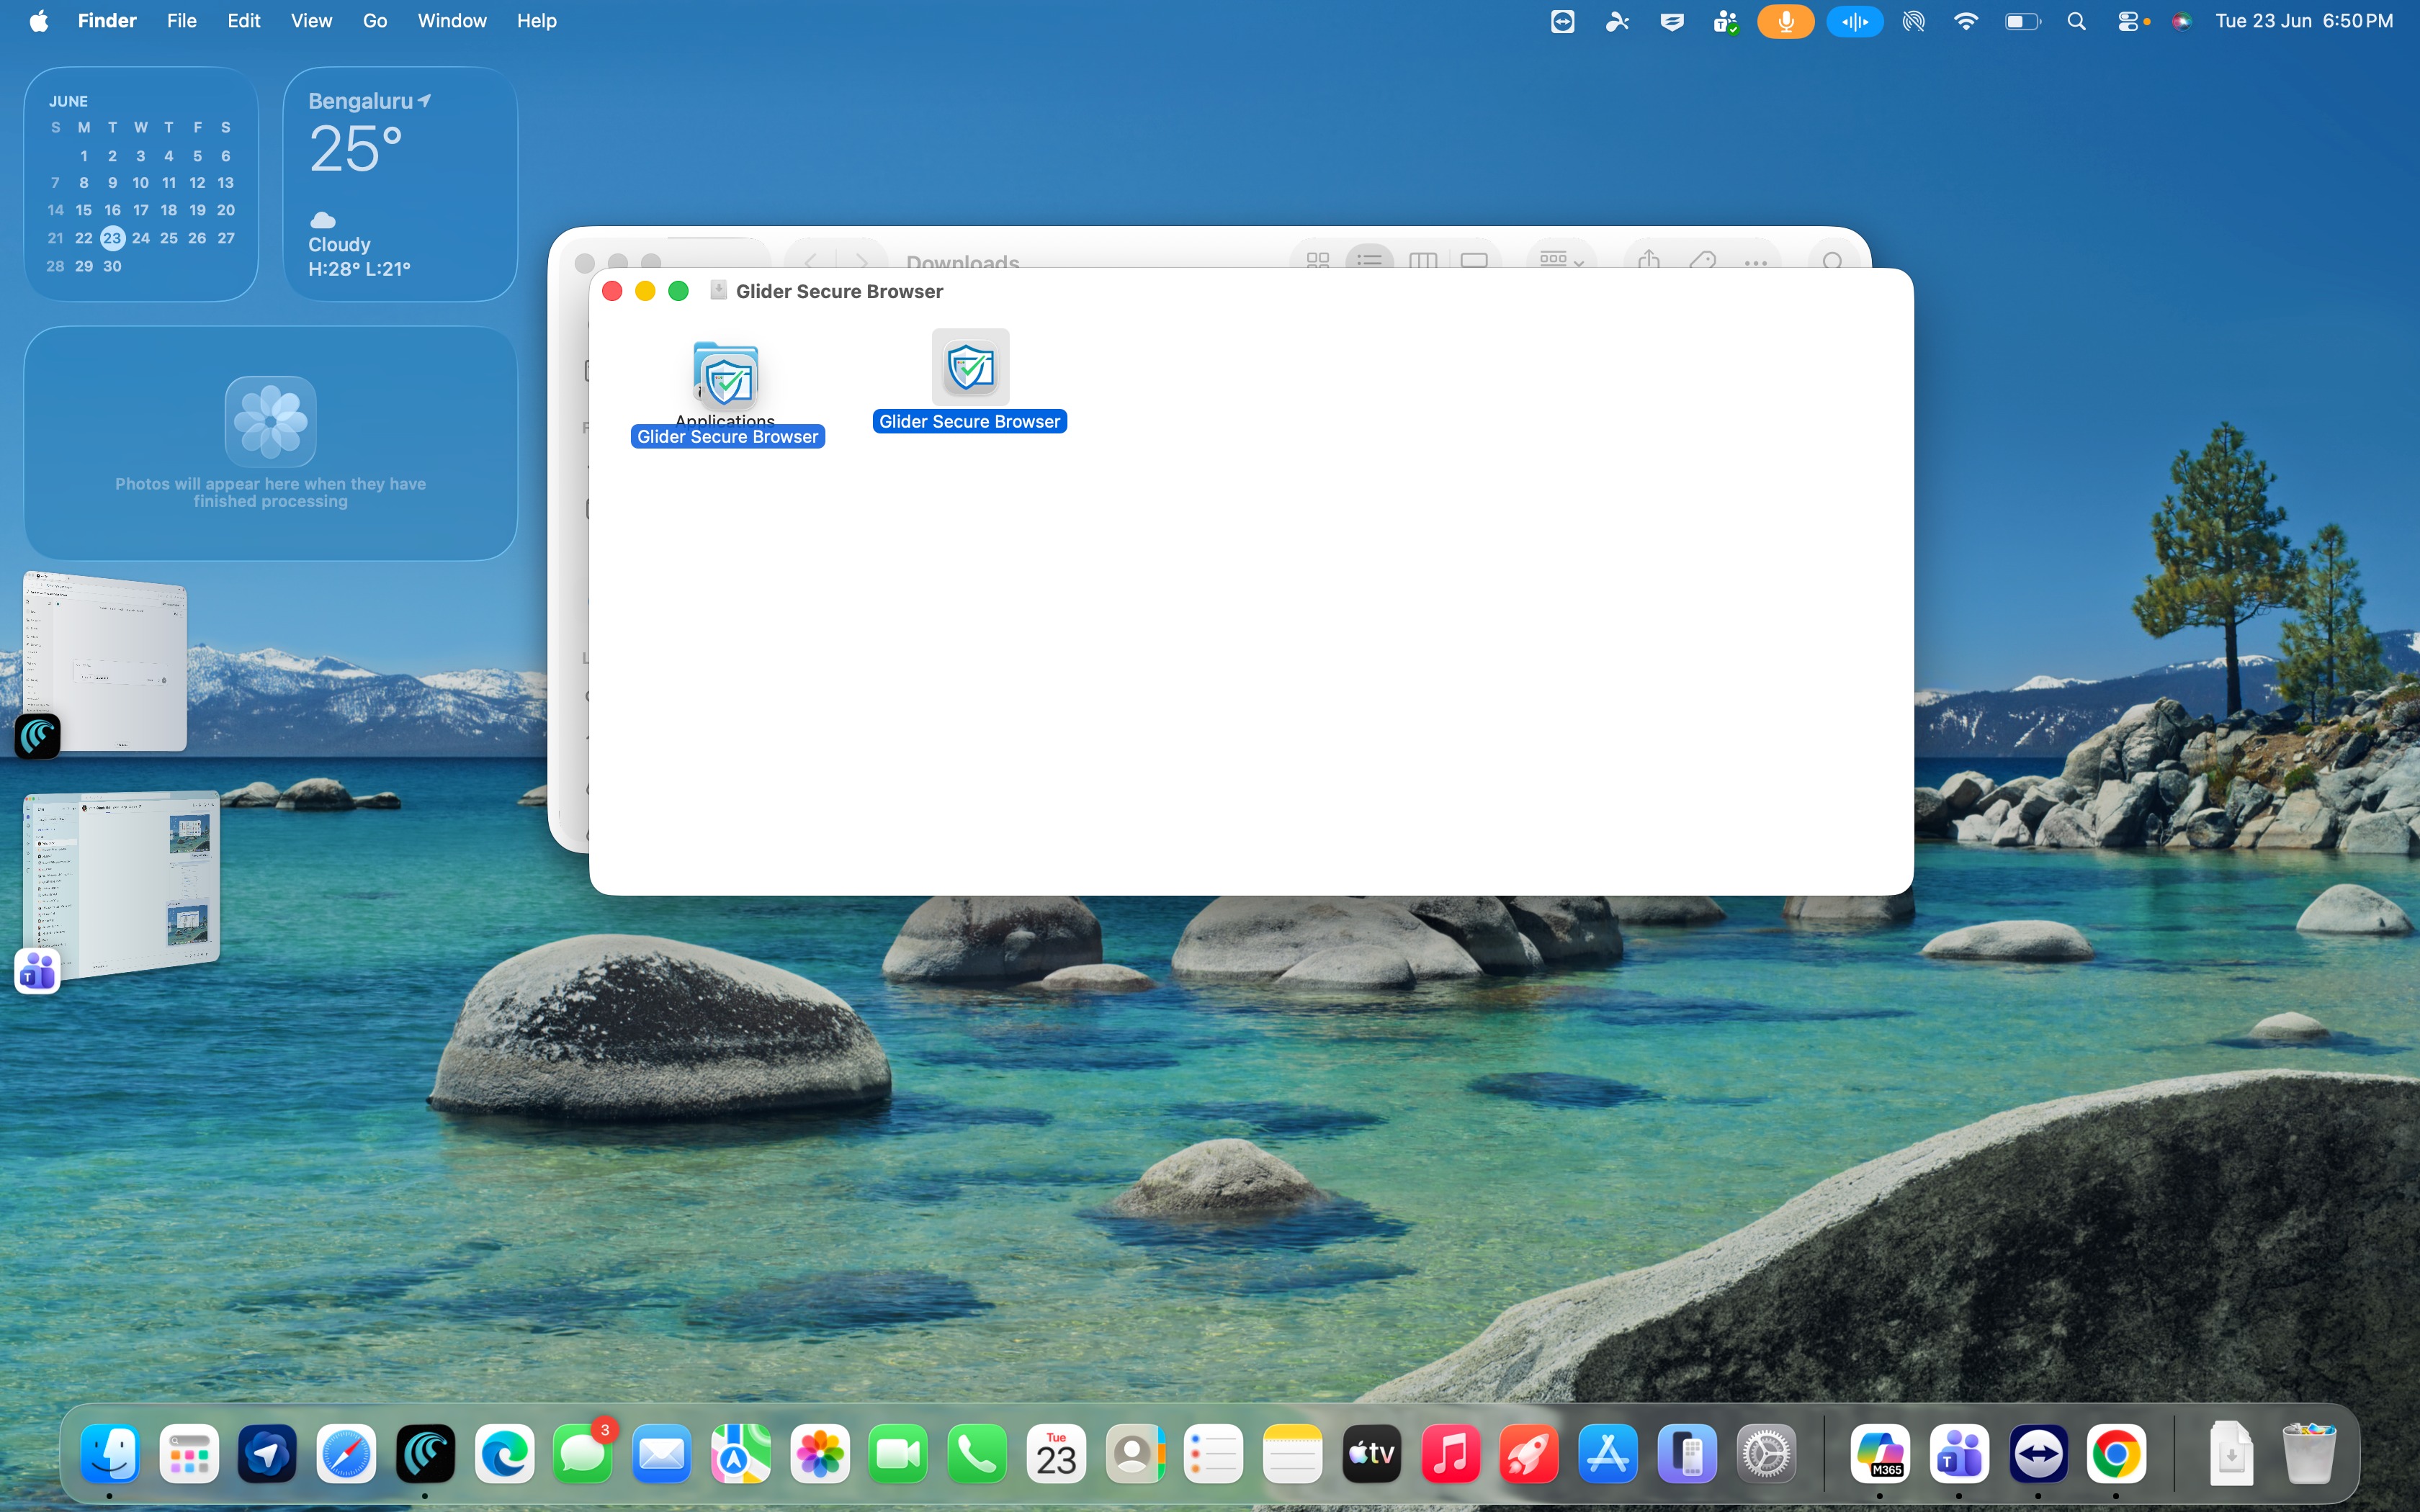Image resolution: width=2420 pixels, height=1512 pixels.
Task: Open the Go menu
Action: (375, 21)
